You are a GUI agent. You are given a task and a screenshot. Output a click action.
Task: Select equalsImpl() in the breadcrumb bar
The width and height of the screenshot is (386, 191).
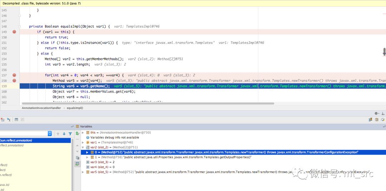(73, 107)
